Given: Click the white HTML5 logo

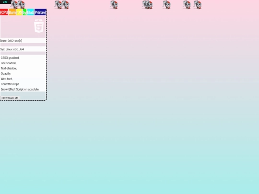Looking at the screenshot, I should point(39,26).
